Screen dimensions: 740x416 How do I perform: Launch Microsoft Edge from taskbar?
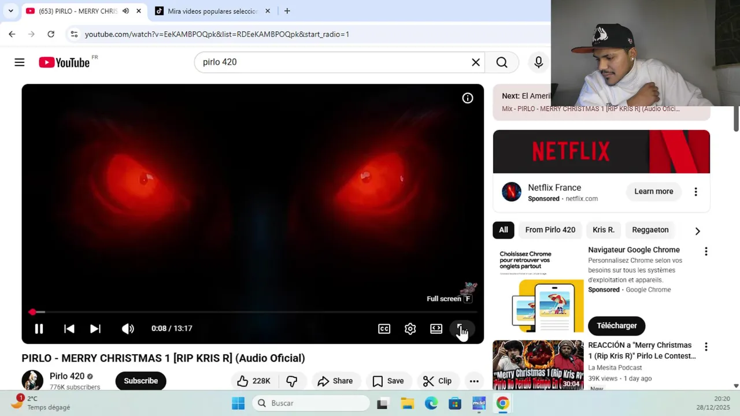pos(431,403)
